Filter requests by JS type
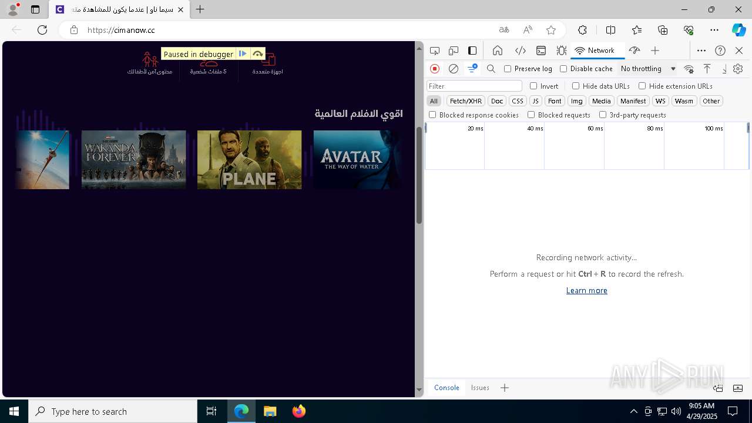Screen dimensions: 752x423 coord(535,101)
